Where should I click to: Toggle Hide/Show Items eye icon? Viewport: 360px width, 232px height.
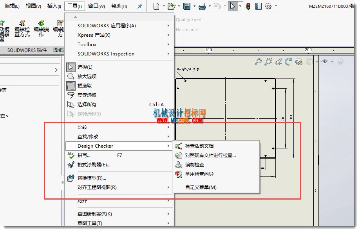325,62
